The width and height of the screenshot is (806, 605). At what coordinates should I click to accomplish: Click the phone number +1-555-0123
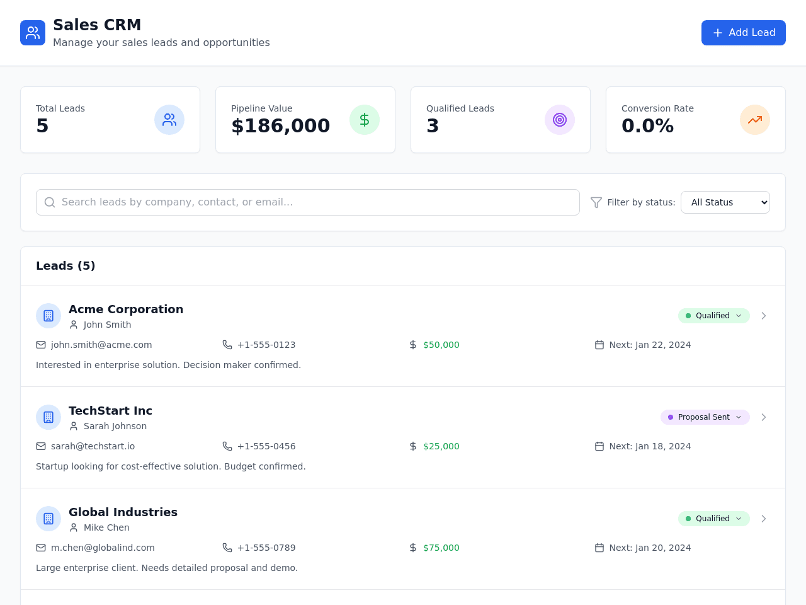point(266,345)
